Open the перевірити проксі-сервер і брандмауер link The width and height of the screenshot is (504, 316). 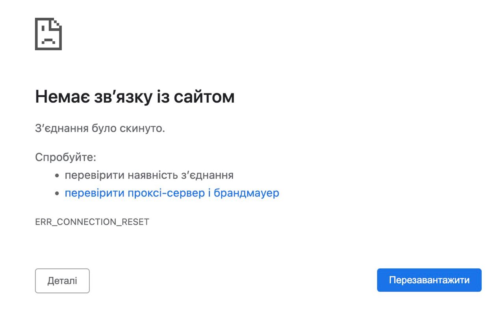point(172,193)
